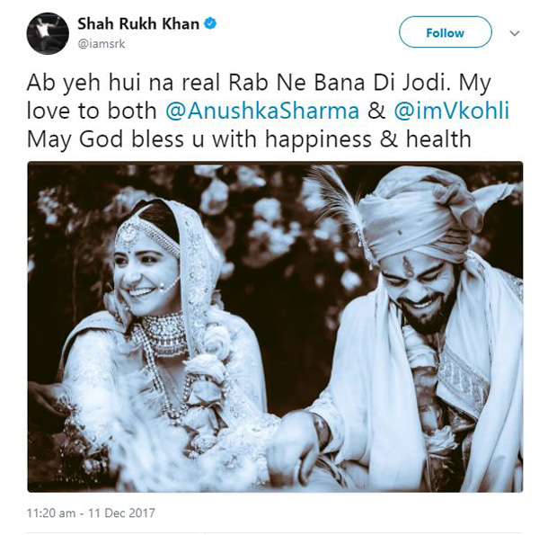
Task: Visit the @iamsrk handle link
Action: [x=102, y=44]
